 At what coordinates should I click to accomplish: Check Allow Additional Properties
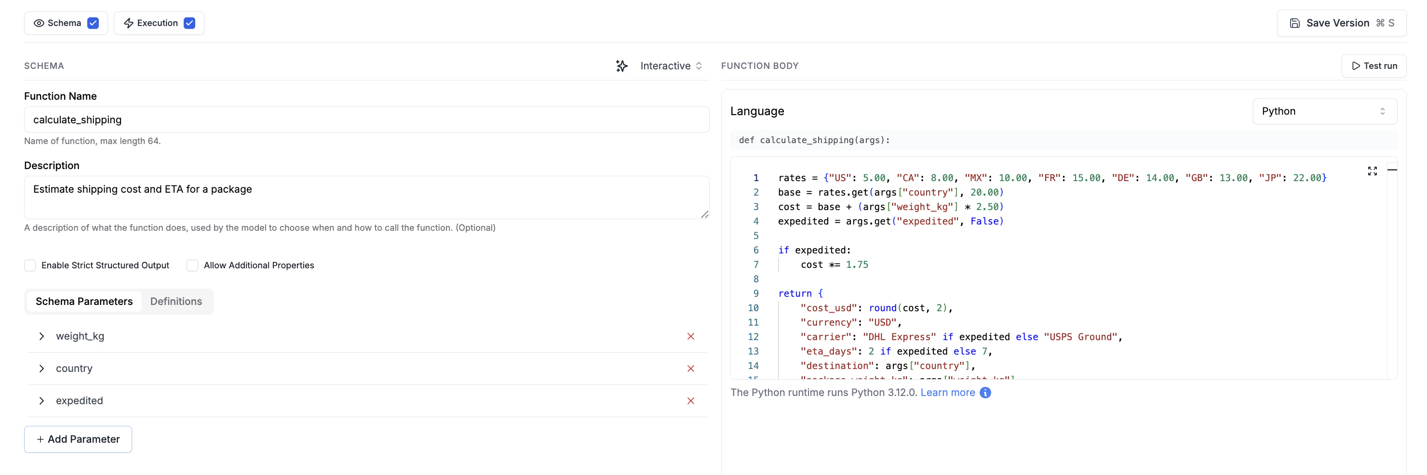(192, 265)
